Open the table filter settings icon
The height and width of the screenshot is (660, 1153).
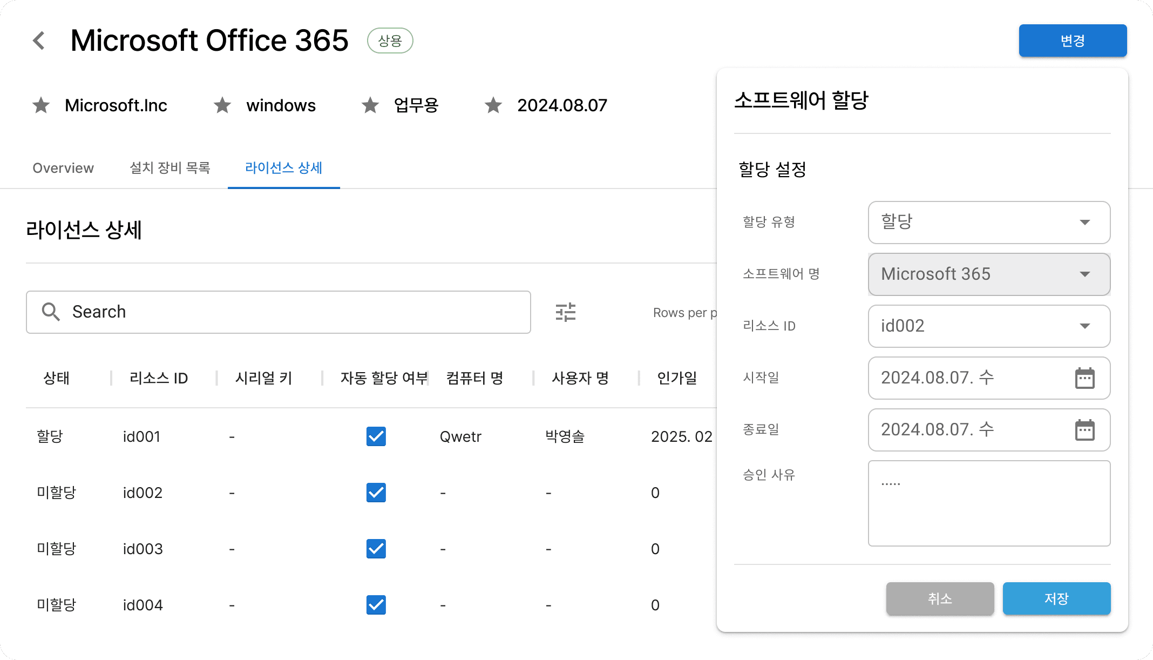[x=566, y=312]
